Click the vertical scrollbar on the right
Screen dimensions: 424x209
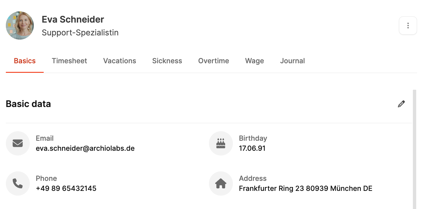(414, 148)
